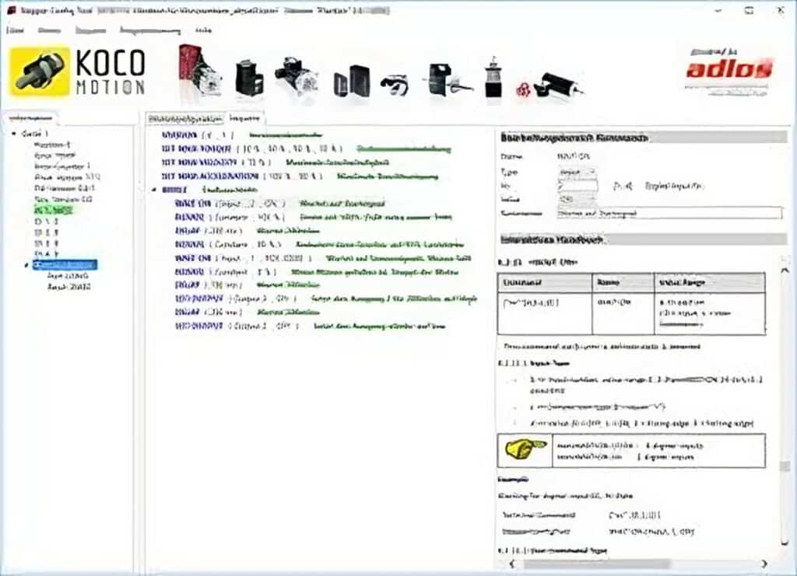Click the black motor controller box image
797x576 pixels.
coord(352,80)
